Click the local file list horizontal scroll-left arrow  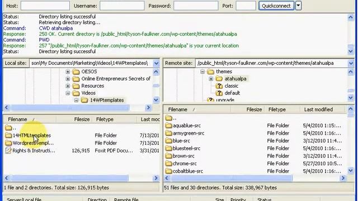click(7, 178)
